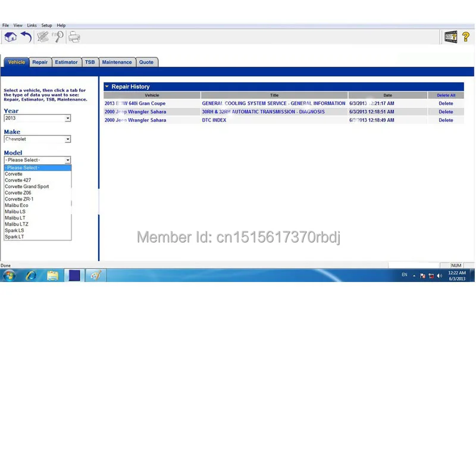476x476 pixels.
Task: Select the blue square app on taskbar
Action: point(74,275)
